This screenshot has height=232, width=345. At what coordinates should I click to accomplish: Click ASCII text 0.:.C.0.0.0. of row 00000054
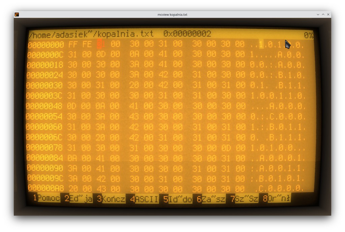[278, 116]
